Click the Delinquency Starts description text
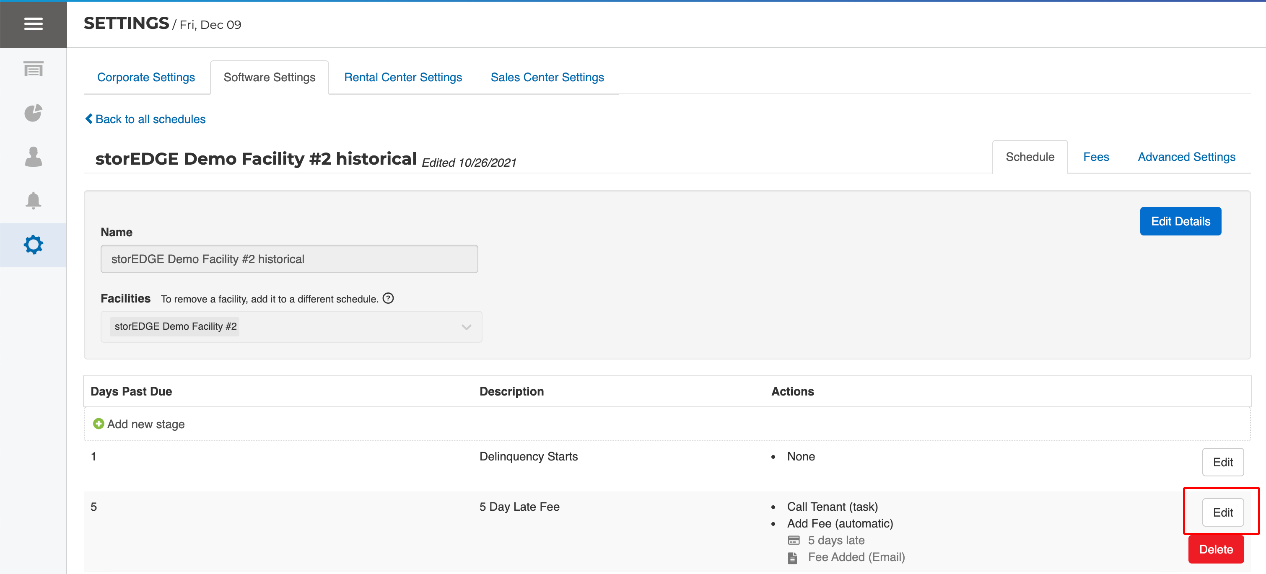 528,456
